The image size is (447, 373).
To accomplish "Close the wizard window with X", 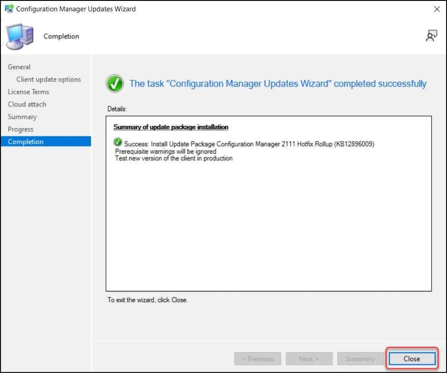I will 437,9.
